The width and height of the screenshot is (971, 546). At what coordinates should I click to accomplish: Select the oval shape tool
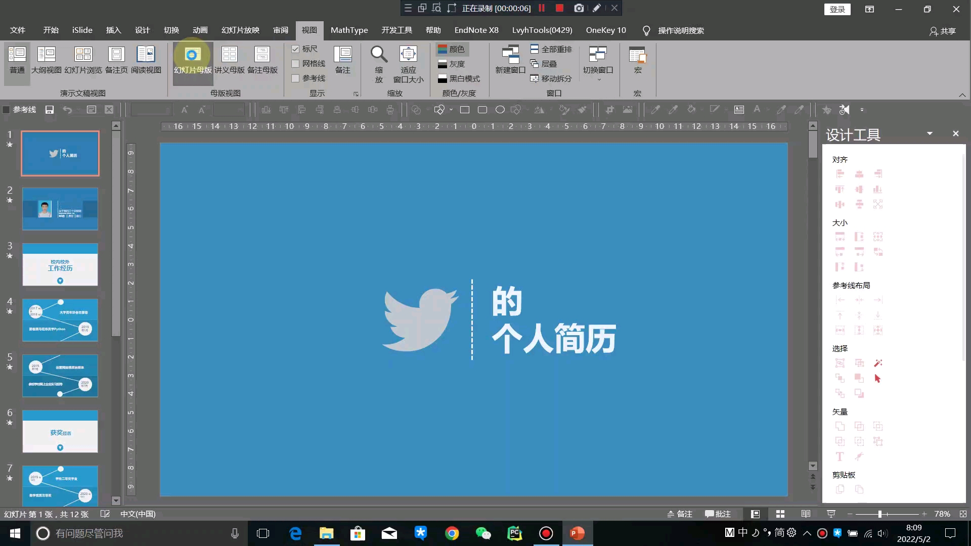[x=500, y=110]
